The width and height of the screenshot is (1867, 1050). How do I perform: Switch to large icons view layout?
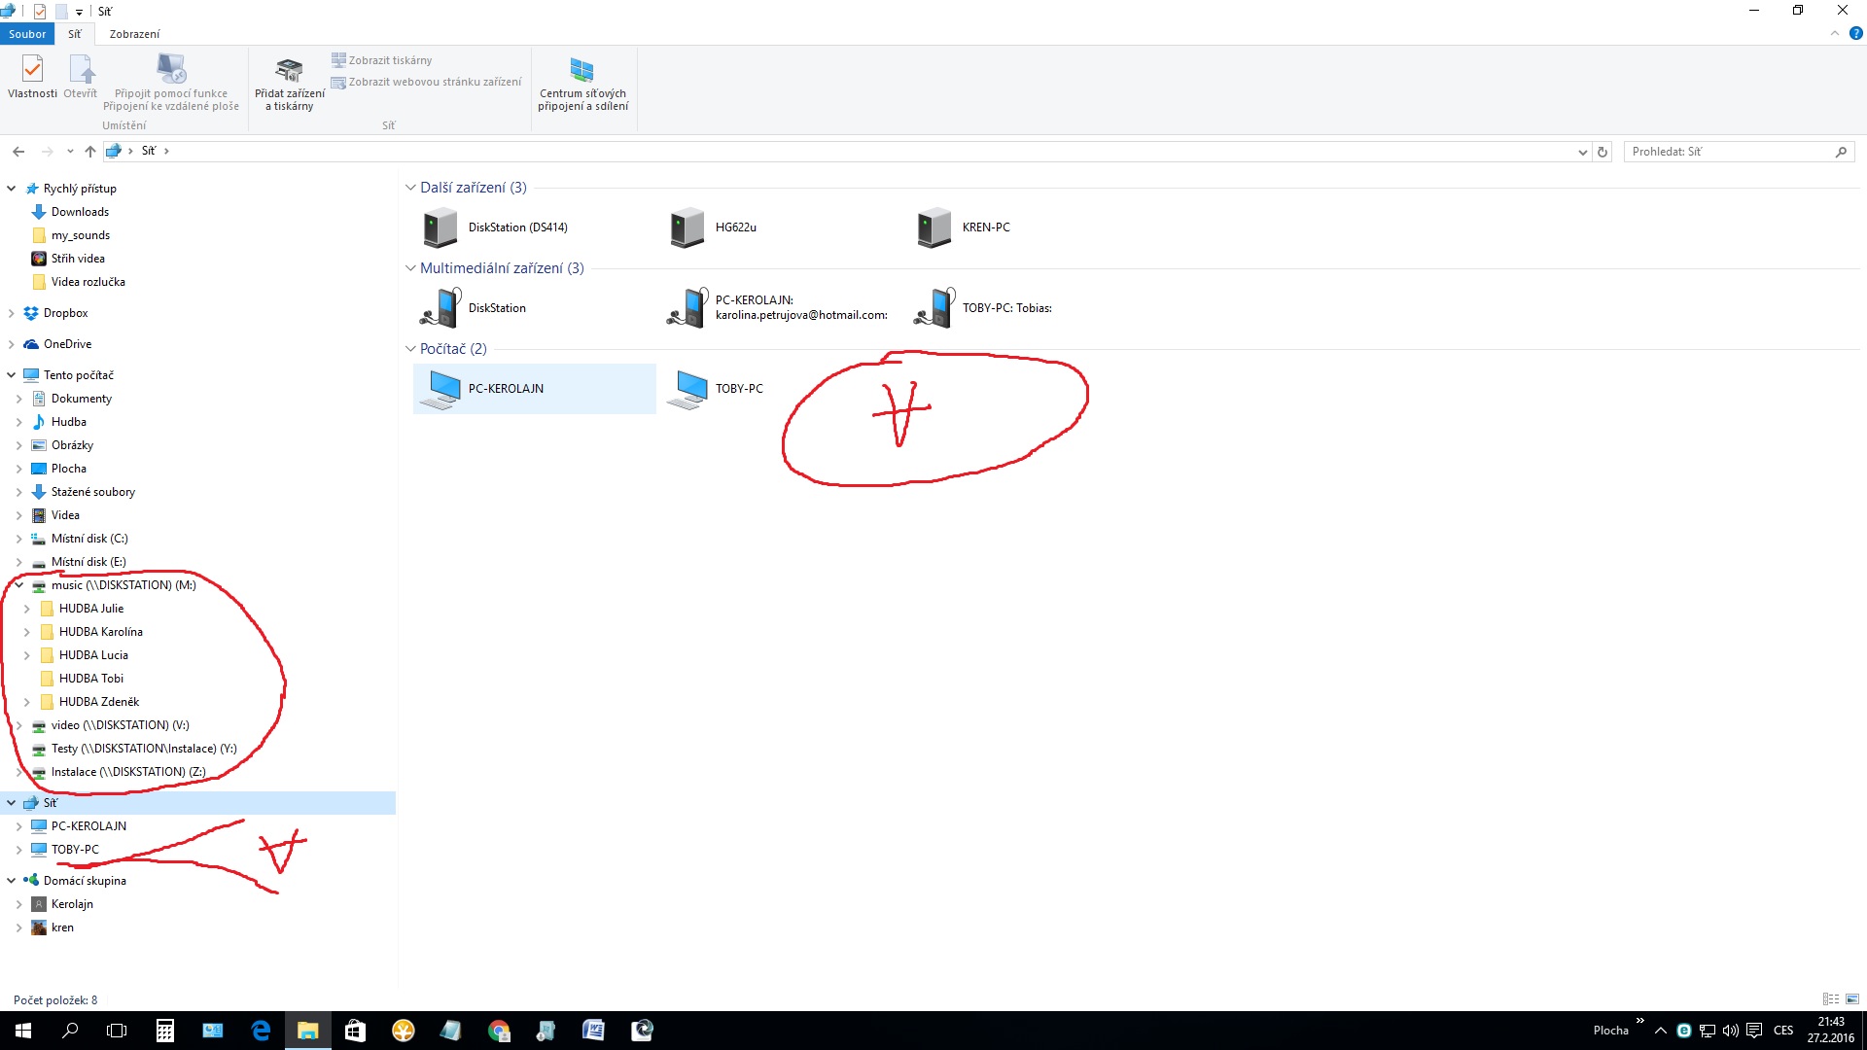point(1852,999)
